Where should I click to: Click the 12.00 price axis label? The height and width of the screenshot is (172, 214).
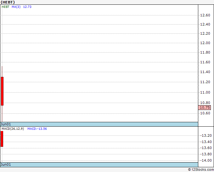(x=205, y=43)
